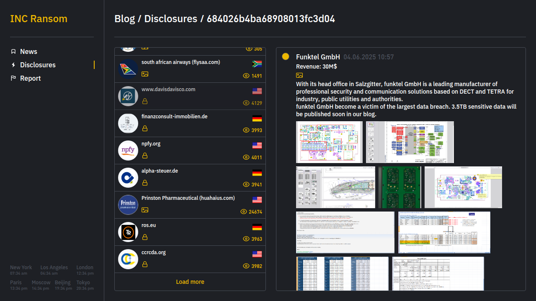Click post date 04.06.2025 10:57
Screen dimensions: 536x301
(368, 57)
